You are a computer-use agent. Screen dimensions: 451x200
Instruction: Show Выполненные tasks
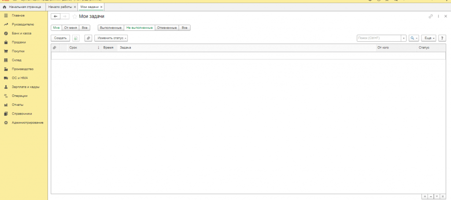pyautogui.click(x=111, y=28)
